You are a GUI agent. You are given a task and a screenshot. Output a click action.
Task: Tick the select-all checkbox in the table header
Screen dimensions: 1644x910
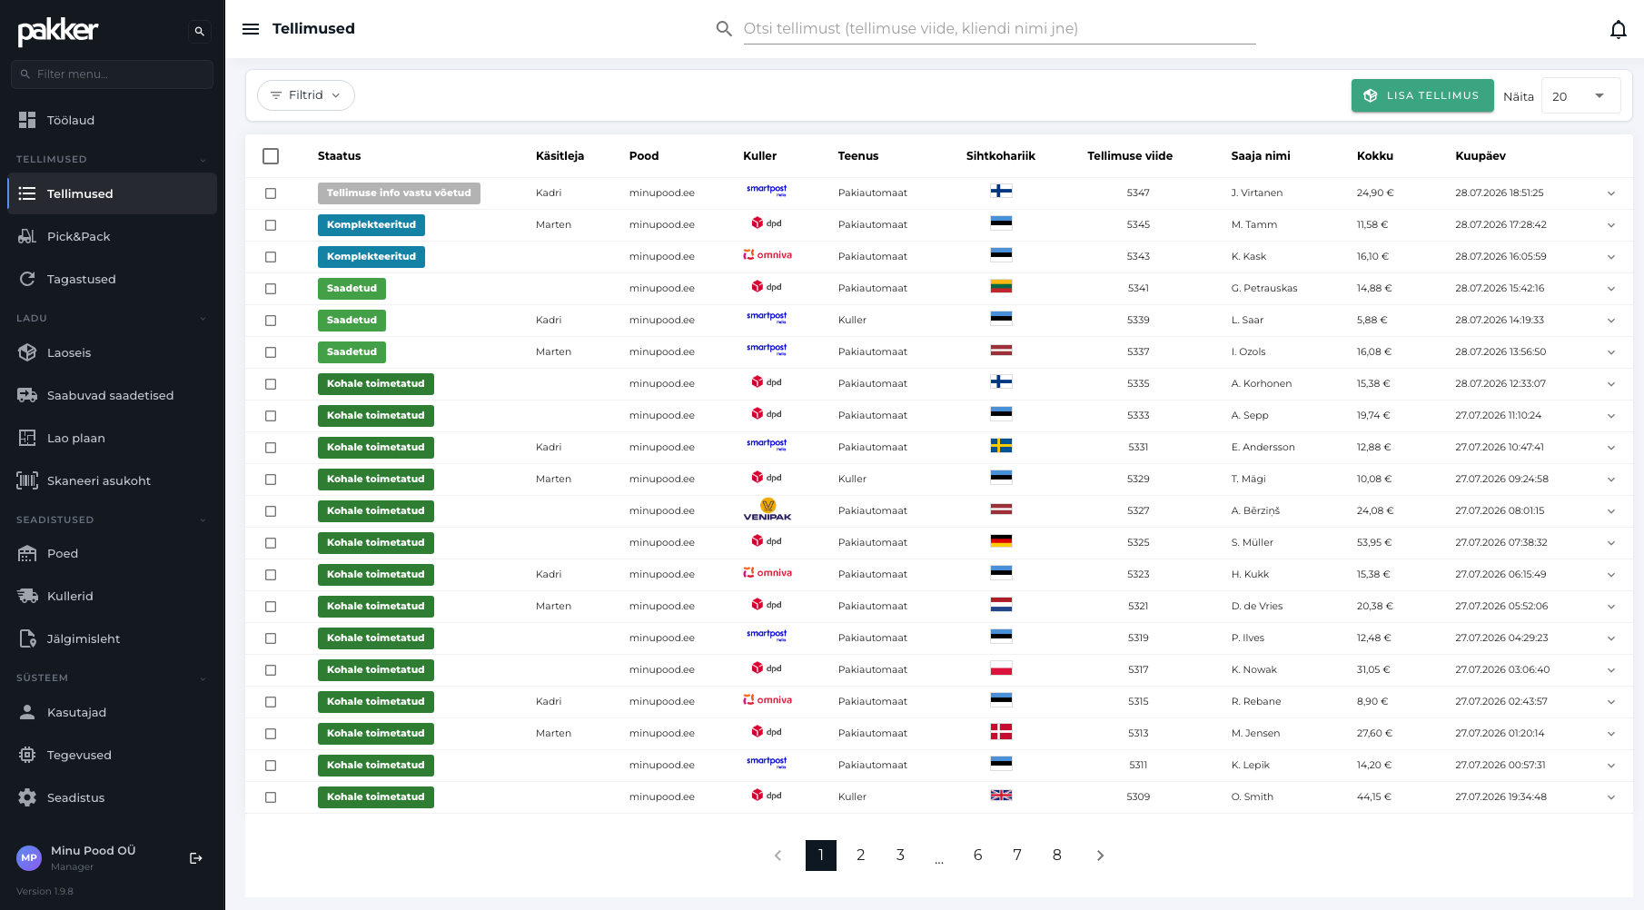(271, 156)
